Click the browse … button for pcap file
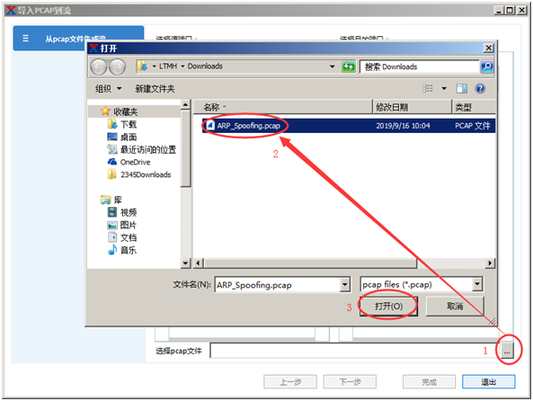This screenshot has height=401, width=533. point(507,352)
